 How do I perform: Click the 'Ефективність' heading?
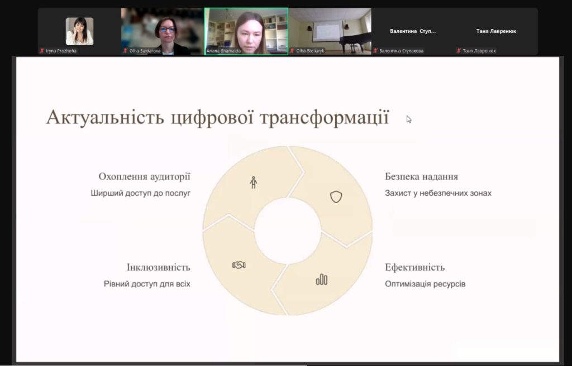414,267
